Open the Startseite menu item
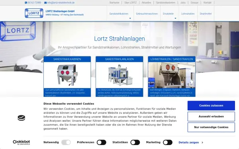The image size is (239, 149). [114, 3]
